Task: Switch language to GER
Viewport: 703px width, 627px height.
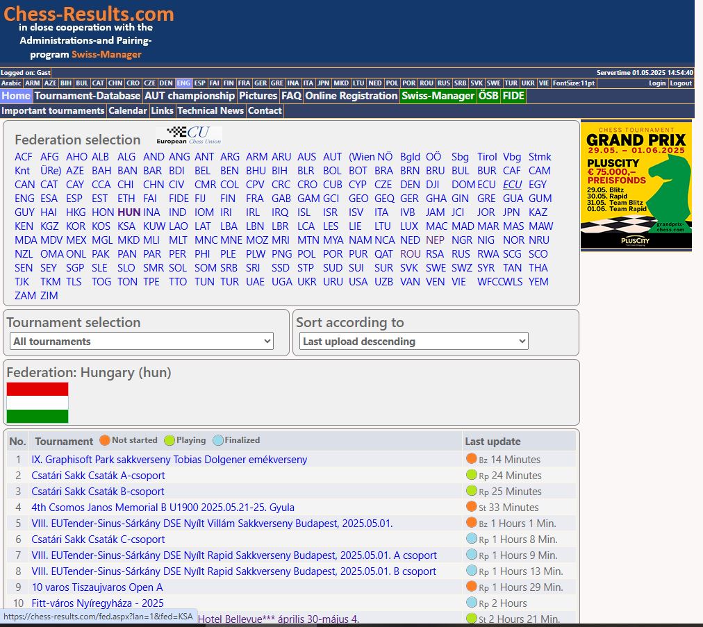Action: click(x=260, y=83)
